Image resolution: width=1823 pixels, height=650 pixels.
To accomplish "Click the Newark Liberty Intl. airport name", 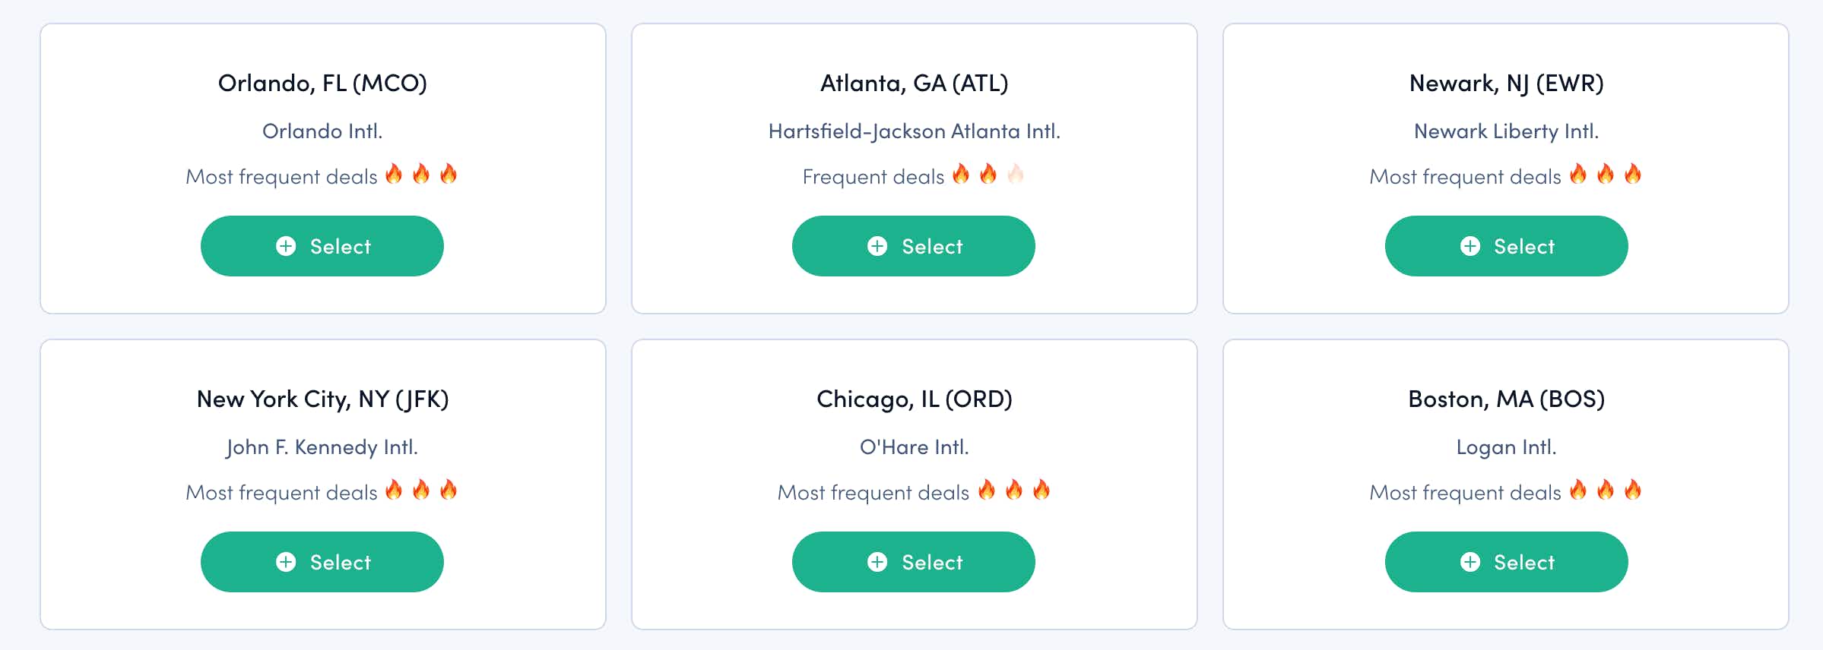I will (x=1507, y=131).
